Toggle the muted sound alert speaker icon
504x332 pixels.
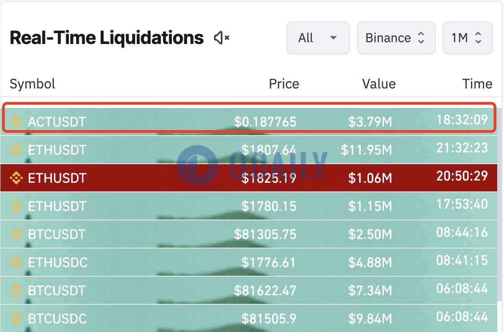point(222,38)
